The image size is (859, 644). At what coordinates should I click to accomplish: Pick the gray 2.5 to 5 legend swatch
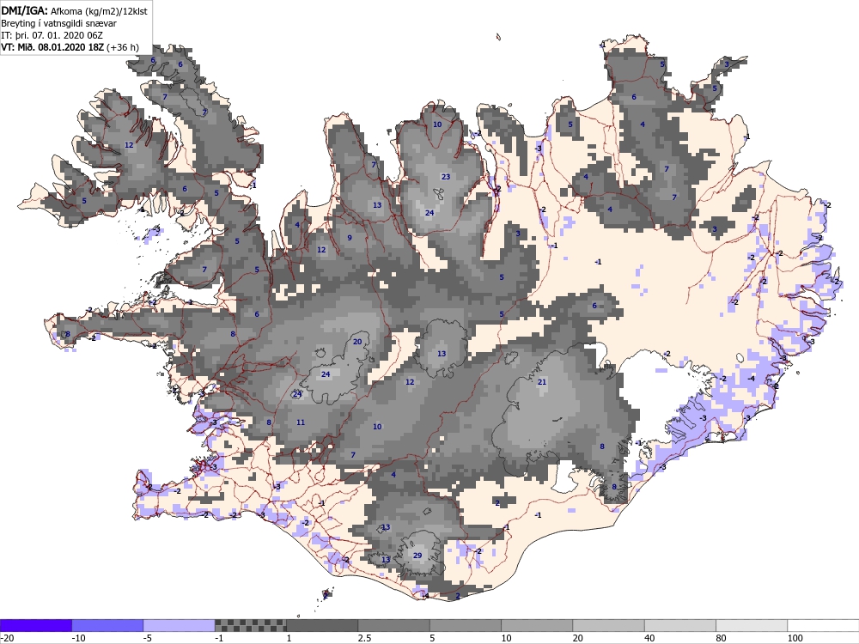pos(394,625)
